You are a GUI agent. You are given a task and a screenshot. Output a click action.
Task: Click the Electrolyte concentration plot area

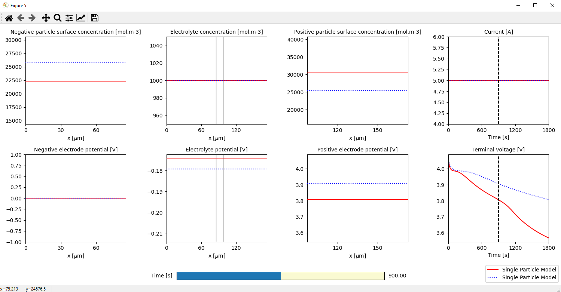(x=216, y=80)
